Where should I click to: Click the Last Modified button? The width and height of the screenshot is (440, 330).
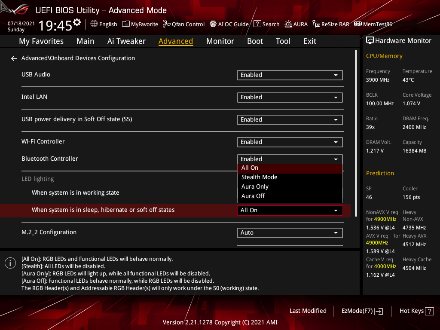(308, 311)
